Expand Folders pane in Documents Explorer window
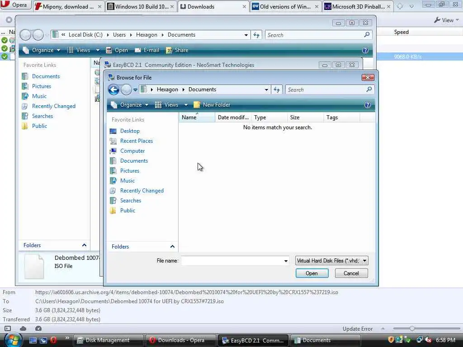Image resolution: width=463 pixels, height=347 pixels. pos(84,245)
